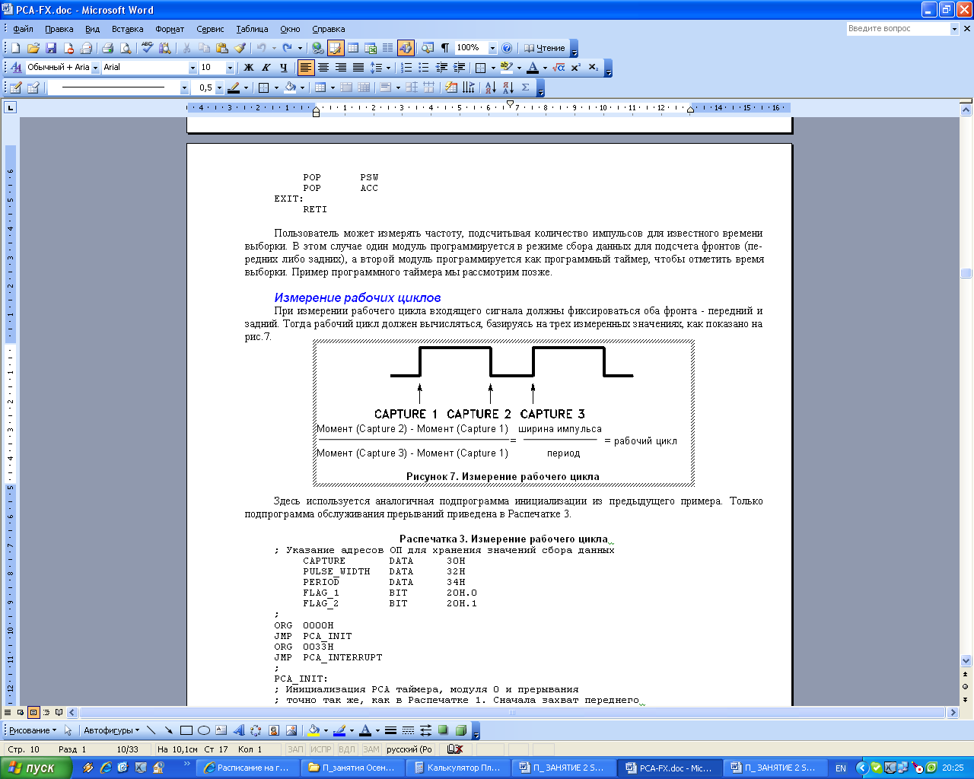This screenshot has width=974, height=779.
Task: Open the font size 10 dropdown
Action: [230, 68]
